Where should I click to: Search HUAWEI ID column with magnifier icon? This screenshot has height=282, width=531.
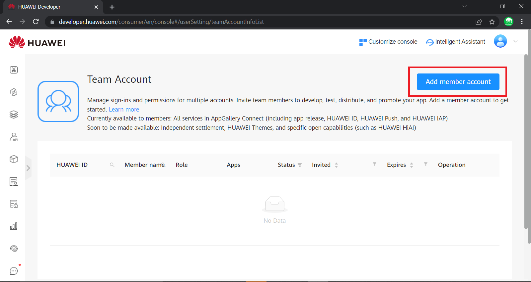coord(112,165)
